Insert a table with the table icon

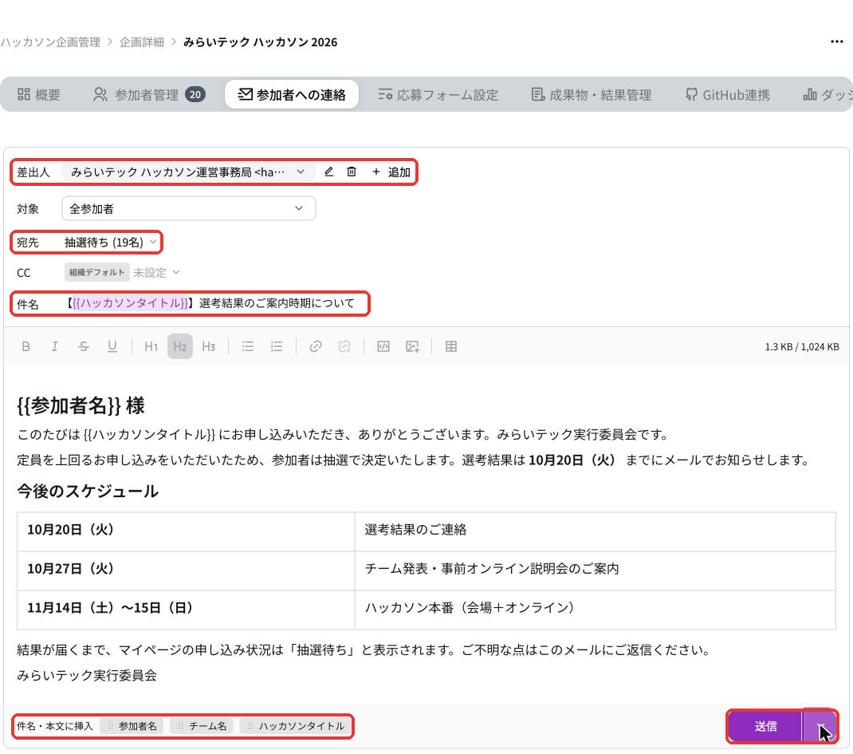pyautogui.click(x=451, y=347)
